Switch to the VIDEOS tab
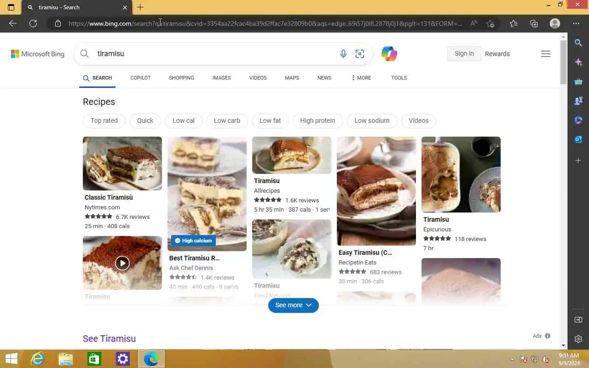 click(258, 78)
